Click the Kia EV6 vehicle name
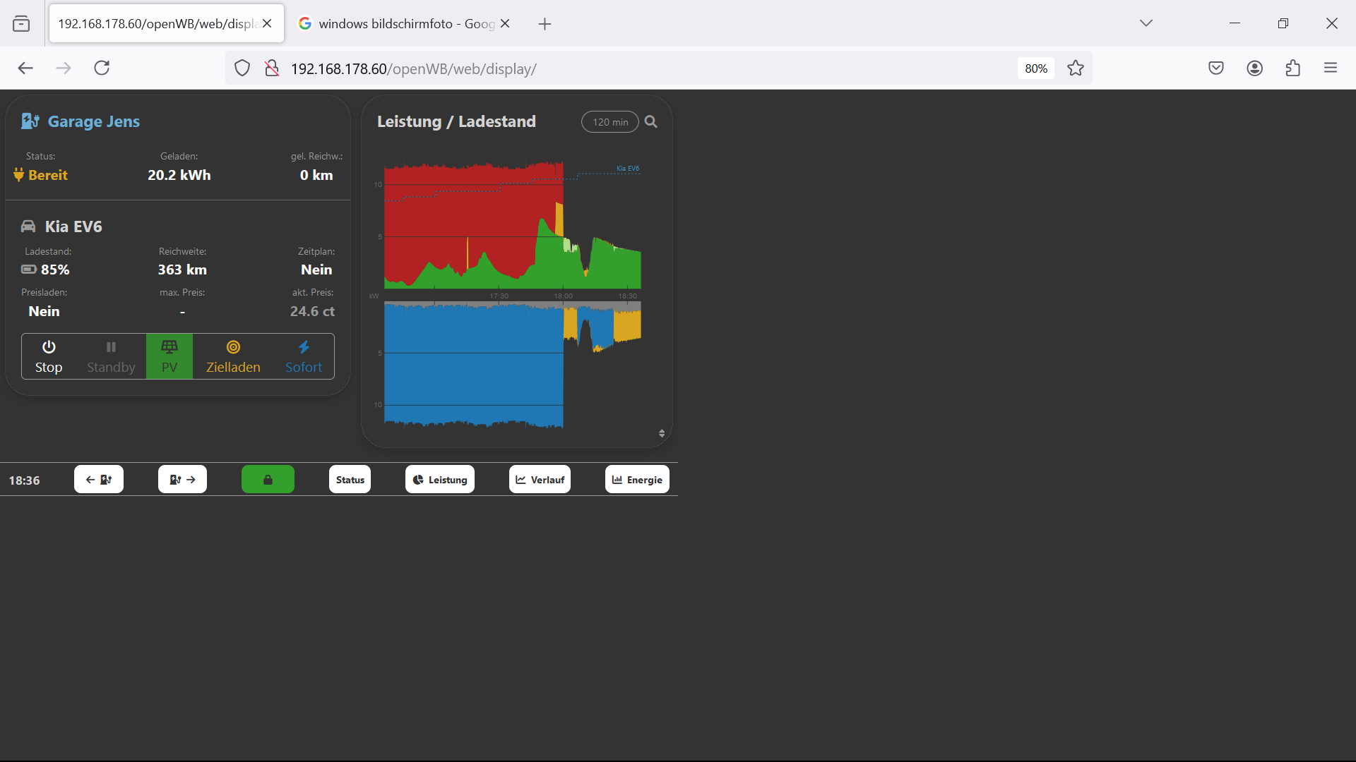This screenshot has width=1356, height=762. pyautogui.click(x=73, y=226)
